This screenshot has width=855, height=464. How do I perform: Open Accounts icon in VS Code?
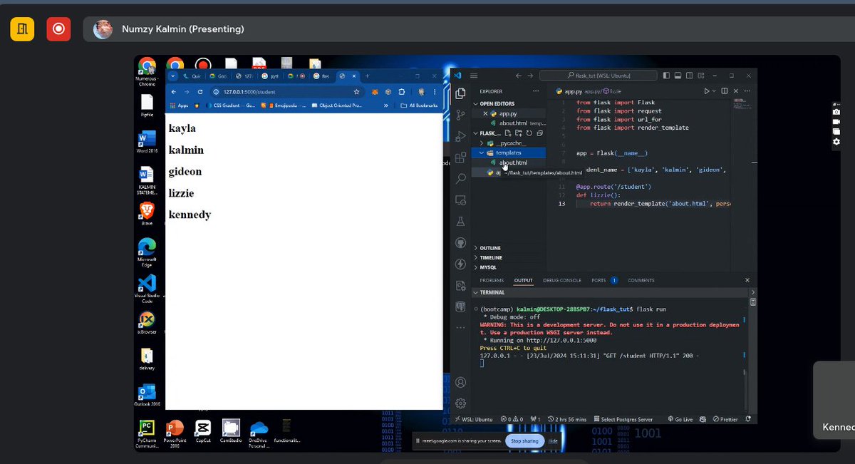[x=460, y=383]
